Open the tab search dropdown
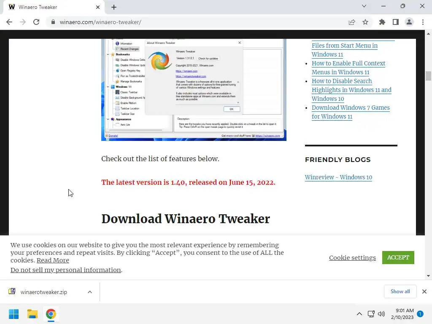The height and width of the screenshot is (324, 432). (x=364, y=6)
